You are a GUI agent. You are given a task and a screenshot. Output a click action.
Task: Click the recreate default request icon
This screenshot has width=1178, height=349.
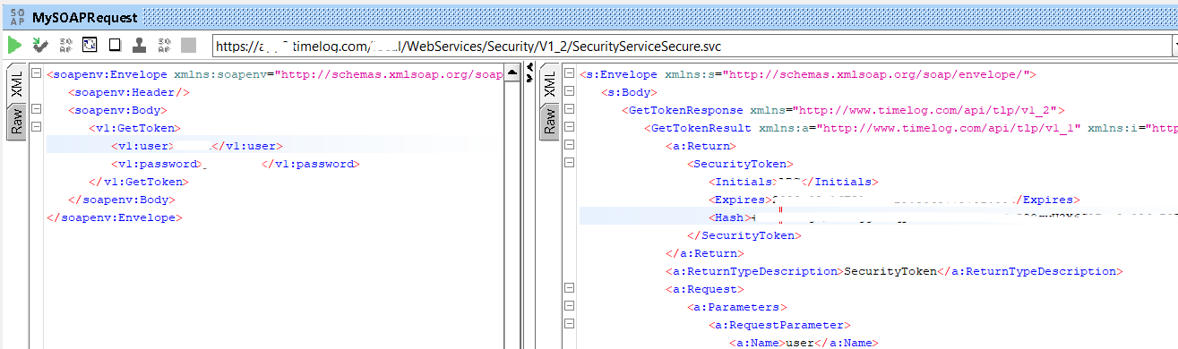(x=90, y=45)
